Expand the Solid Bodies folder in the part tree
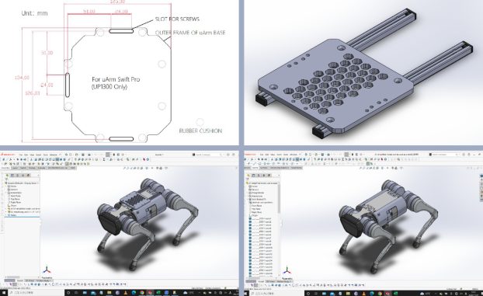This screenshot has width=483, height=296. (248, 199)
